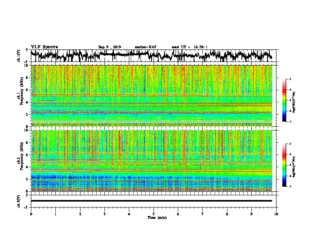Click the log(PSD) label beside the ch.2 color bar
Viewport: 311px width, 240px height.
pos(294,167)
